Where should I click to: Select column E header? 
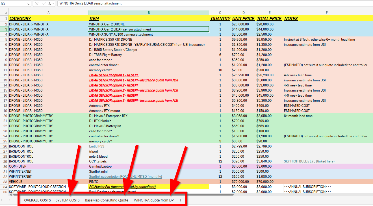click(270, 13)
